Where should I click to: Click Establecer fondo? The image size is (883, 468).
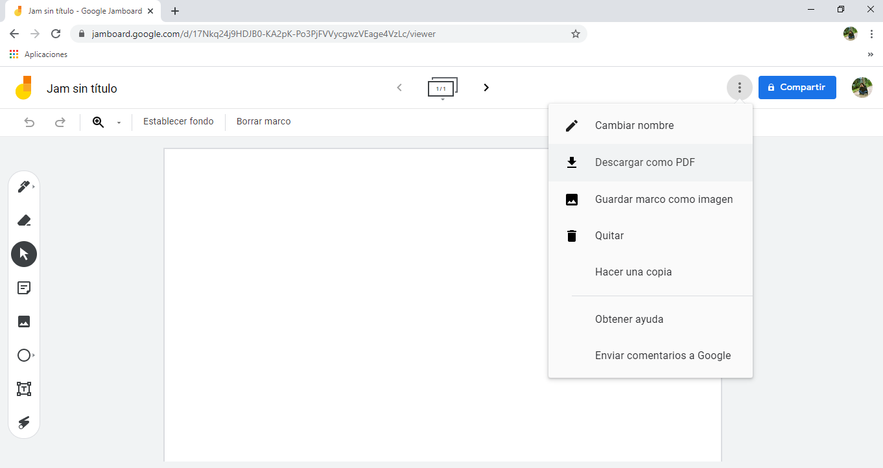point(178,121)
